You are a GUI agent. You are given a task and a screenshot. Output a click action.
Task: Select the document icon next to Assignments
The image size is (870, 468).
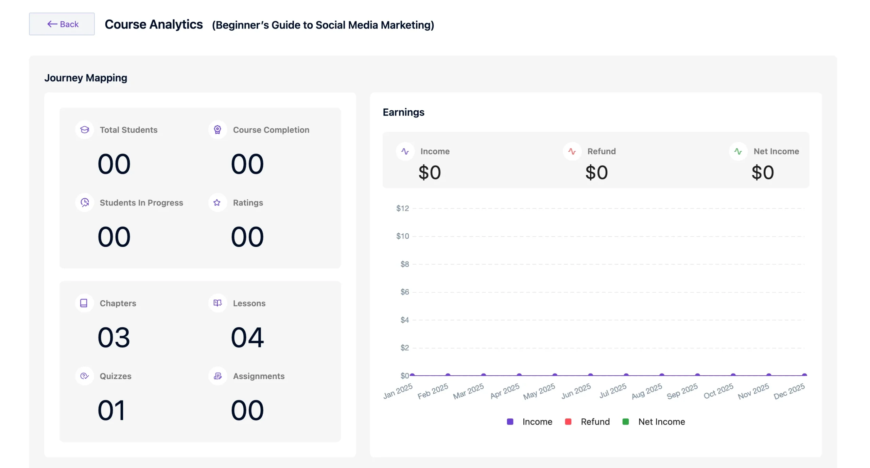217,376
